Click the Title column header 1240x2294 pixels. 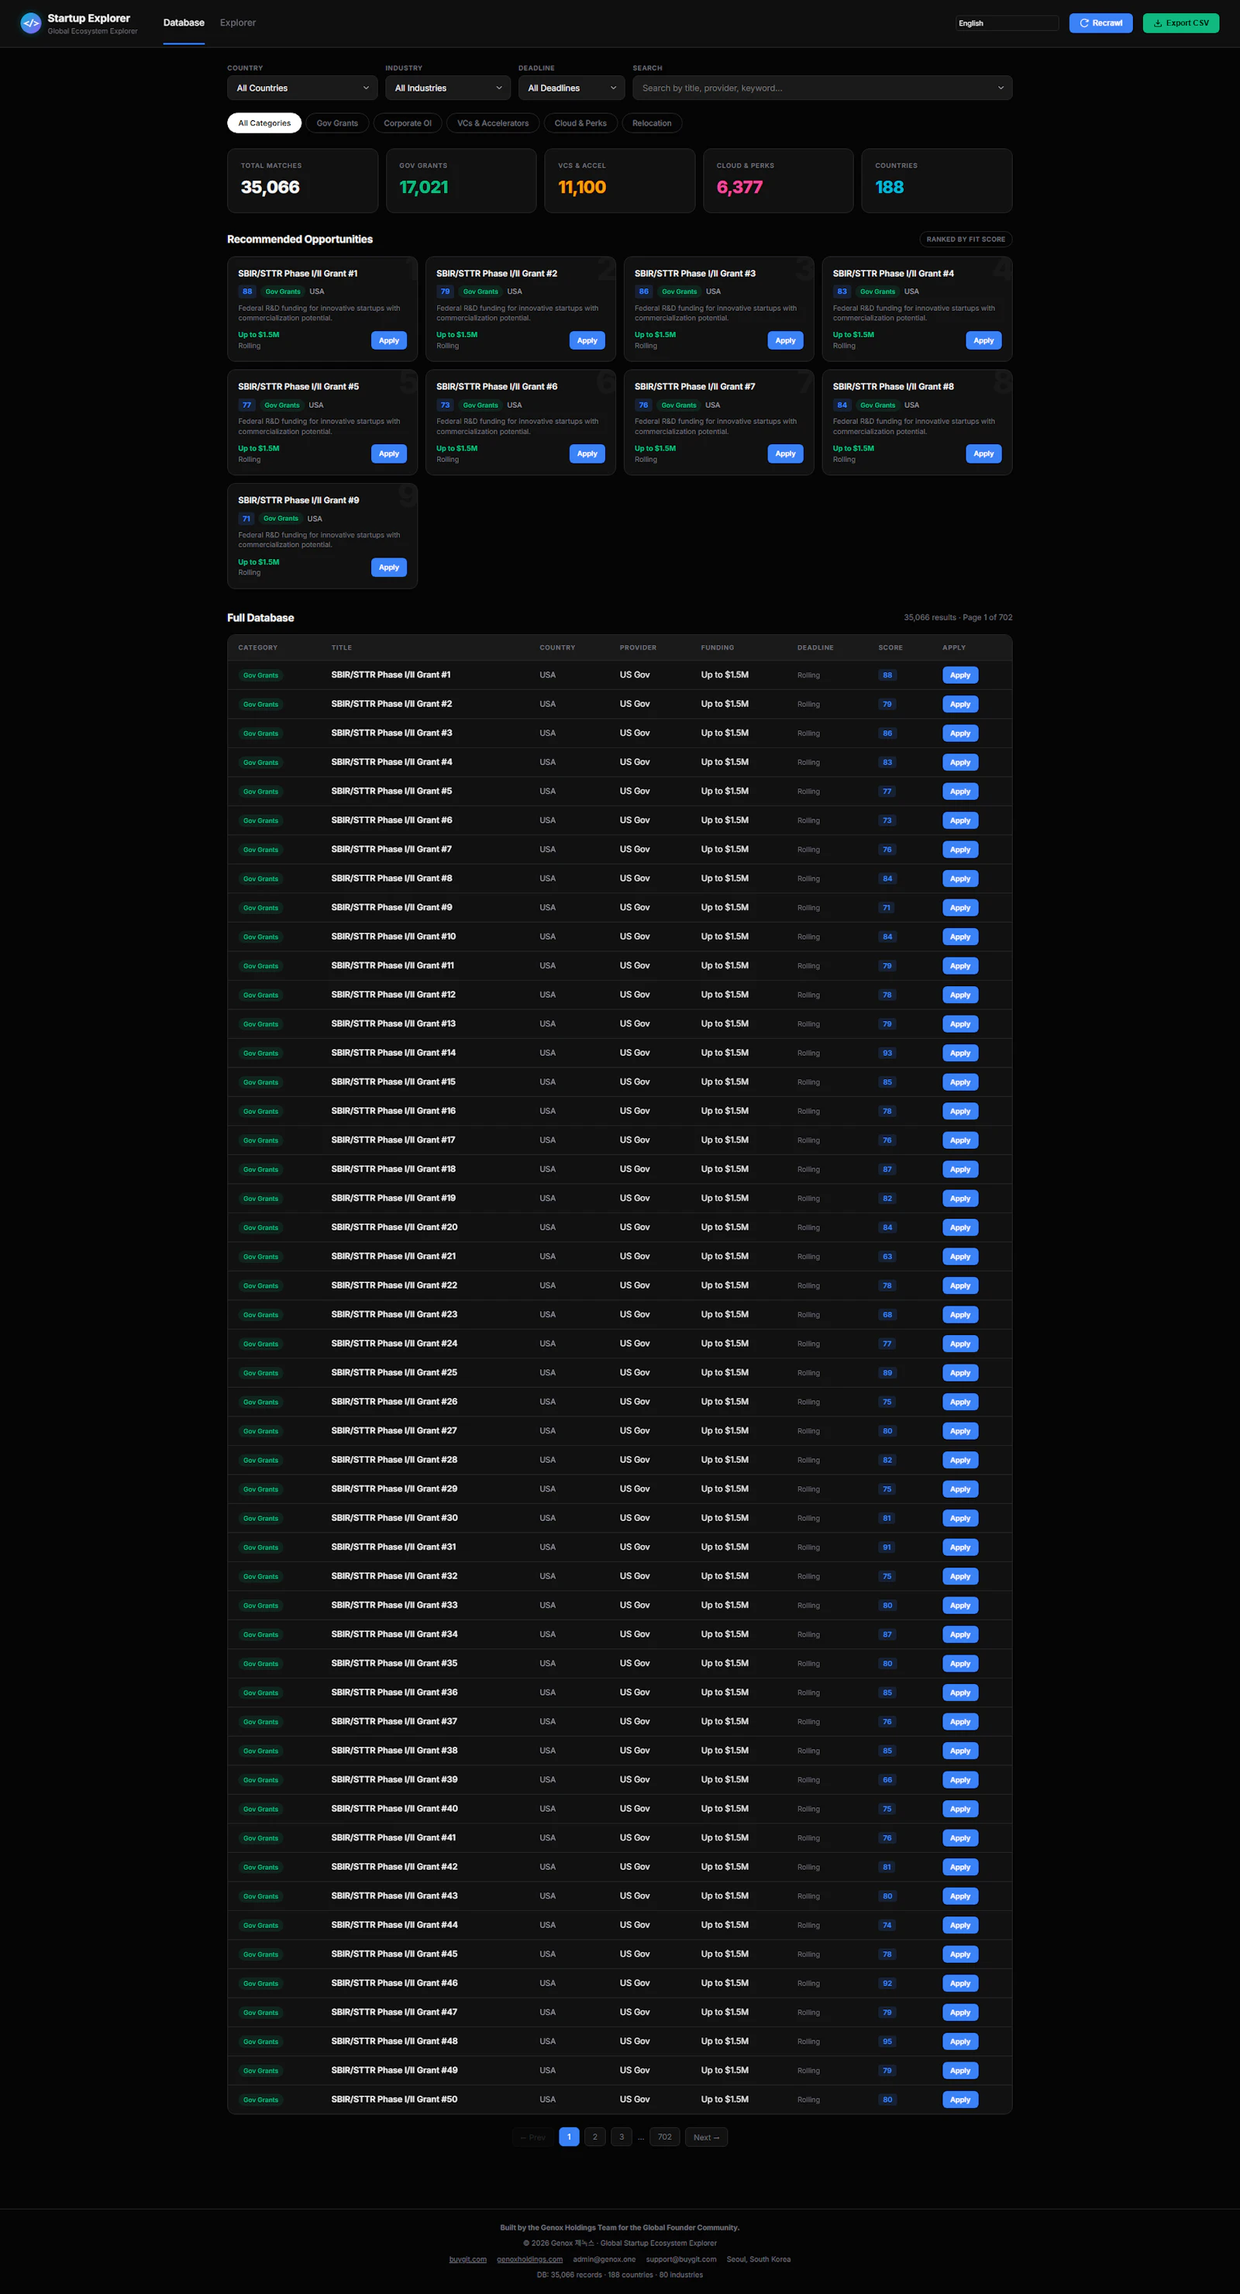coord(342,647)
